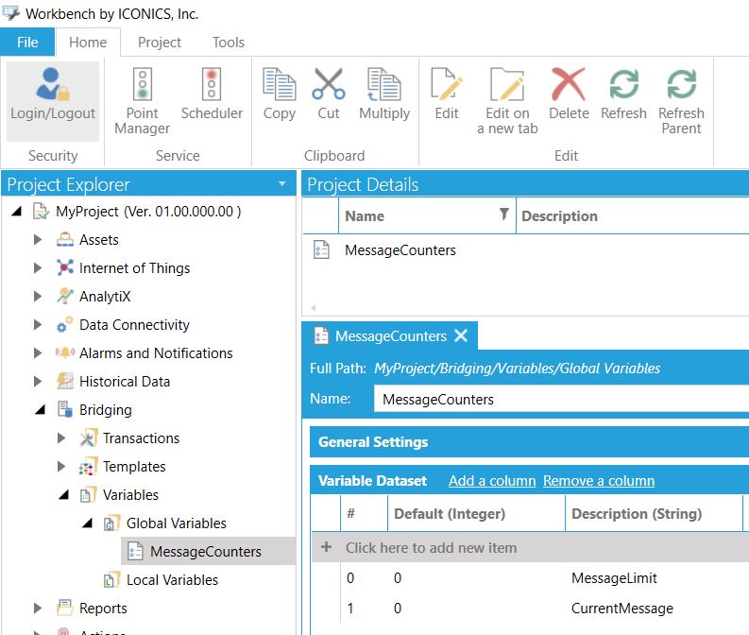Viewport: 749px width, 635px height.
Task: Collapse the Global Variables node
Action: pos(87,523)
